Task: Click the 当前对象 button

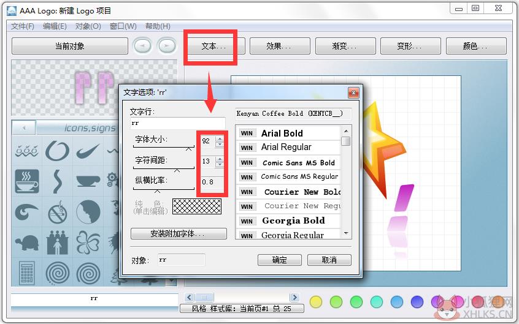Action: tap(70, 46)
